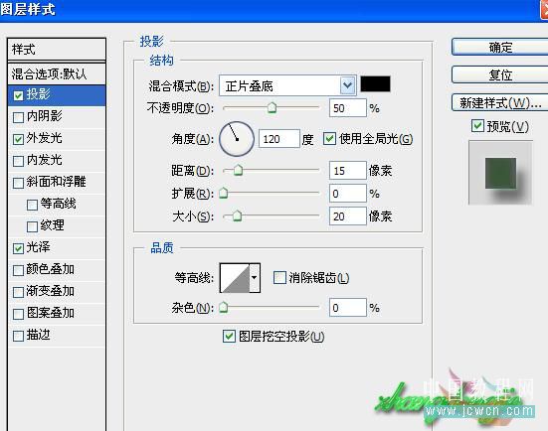
Task: Toggle 使用全局光 checkbox
Action: click(x=329, y=139)
